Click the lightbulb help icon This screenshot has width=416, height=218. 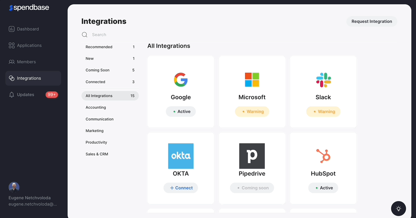[398, 209]
